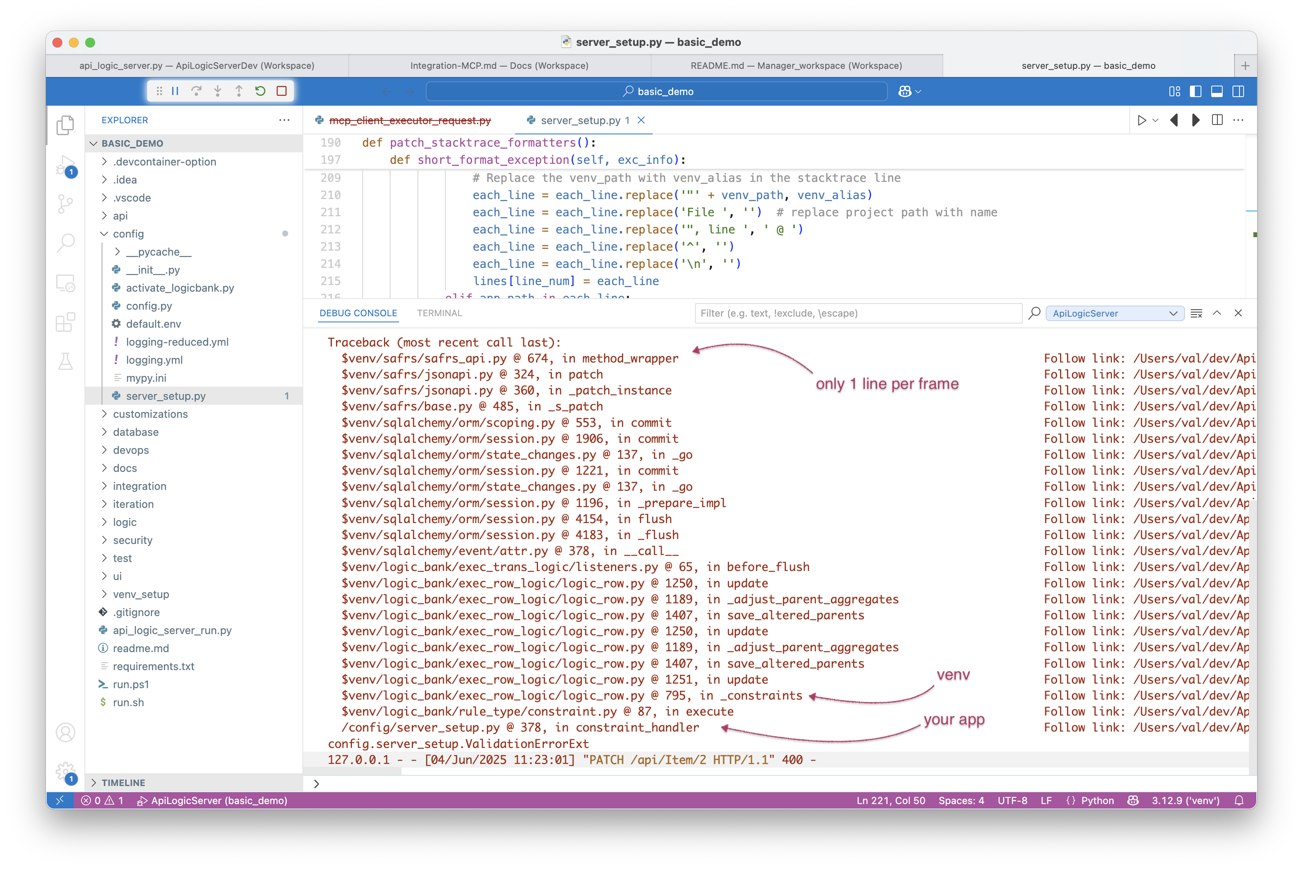1303x870 pixels.
Task: Go to previous change arrow
Action: [1174, 120]
